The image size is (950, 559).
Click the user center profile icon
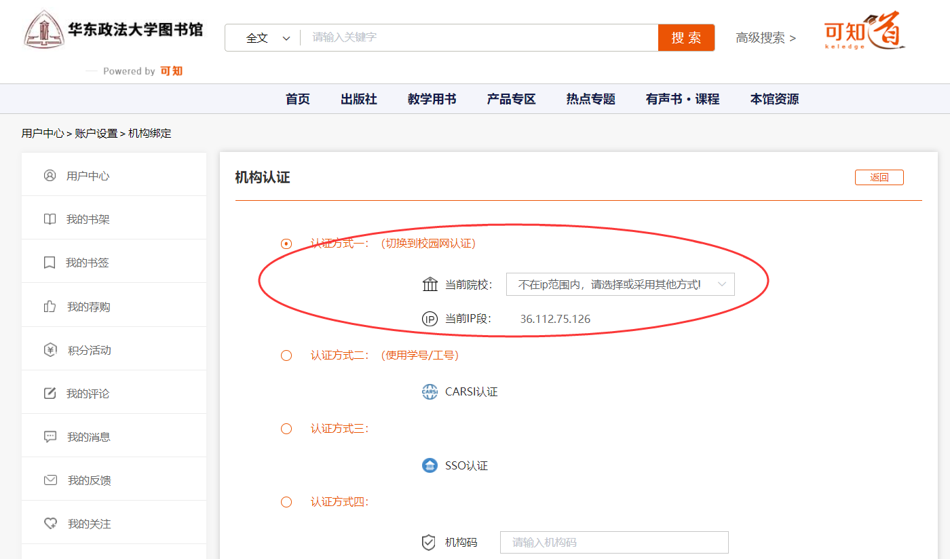(50, 176)
